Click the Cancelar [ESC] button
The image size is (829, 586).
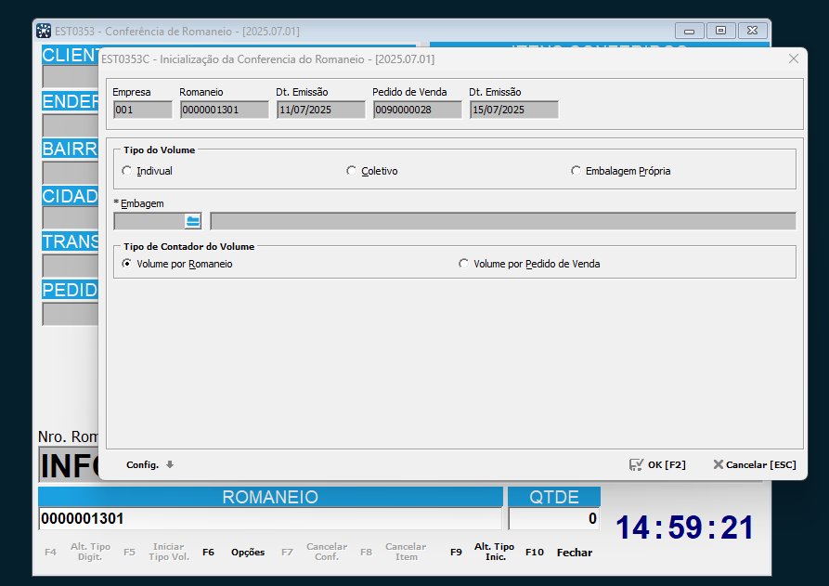pyautogui.click(x=755, y=465)
